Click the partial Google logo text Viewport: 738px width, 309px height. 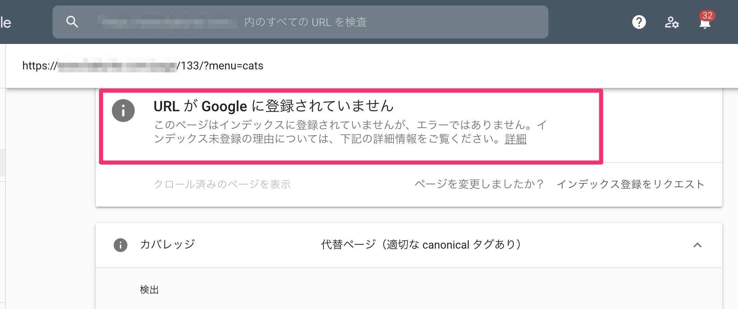click(5, 23)
